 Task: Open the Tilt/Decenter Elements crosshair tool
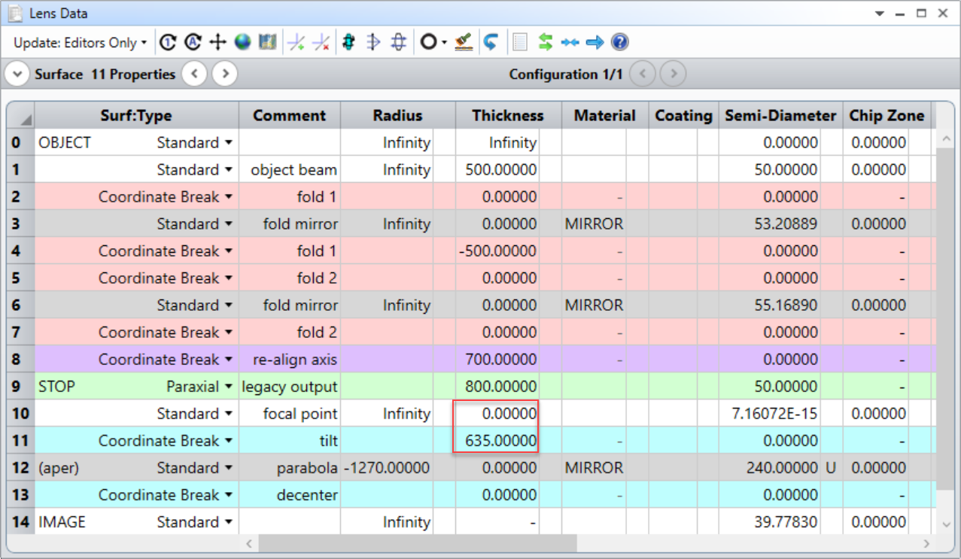click(217, 43)
